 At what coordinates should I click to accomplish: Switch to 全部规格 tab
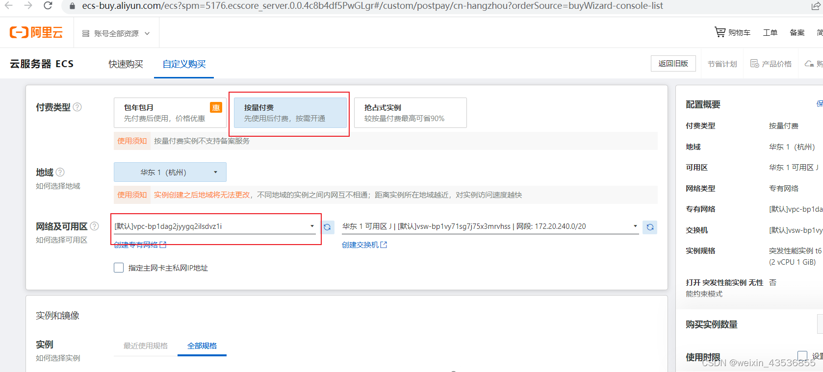coord(202,346)
